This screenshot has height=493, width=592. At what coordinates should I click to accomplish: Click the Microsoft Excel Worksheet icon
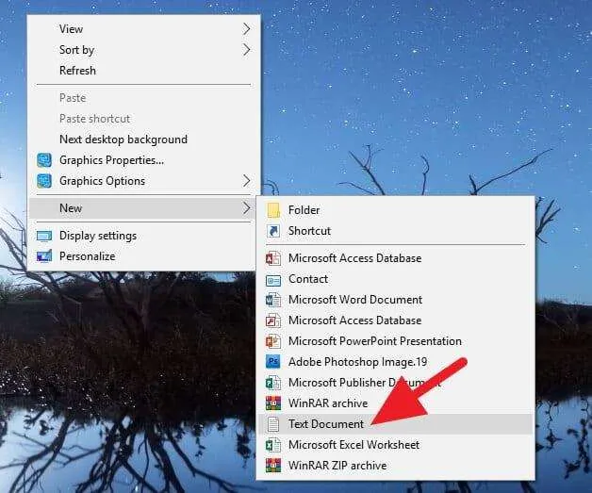coord(273,445)
